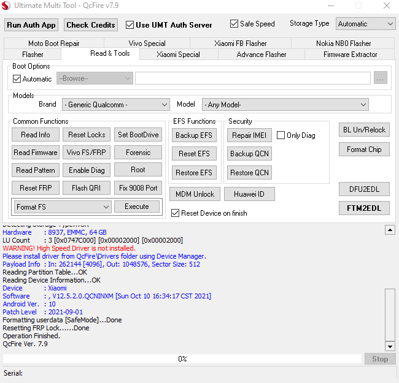This screenshot has height=383, width=399.
Task: Click the Reset EFS button
Action: [x=194, y=154]
